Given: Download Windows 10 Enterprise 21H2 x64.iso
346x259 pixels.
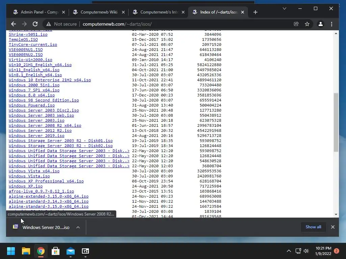Looking at the screenshot, I should 50,80.
